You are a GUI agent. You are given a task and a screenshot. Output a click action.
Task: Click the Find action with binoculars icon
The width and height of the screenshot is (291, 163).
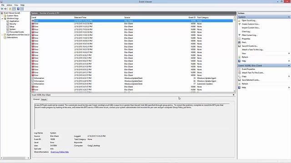(244, 42)
